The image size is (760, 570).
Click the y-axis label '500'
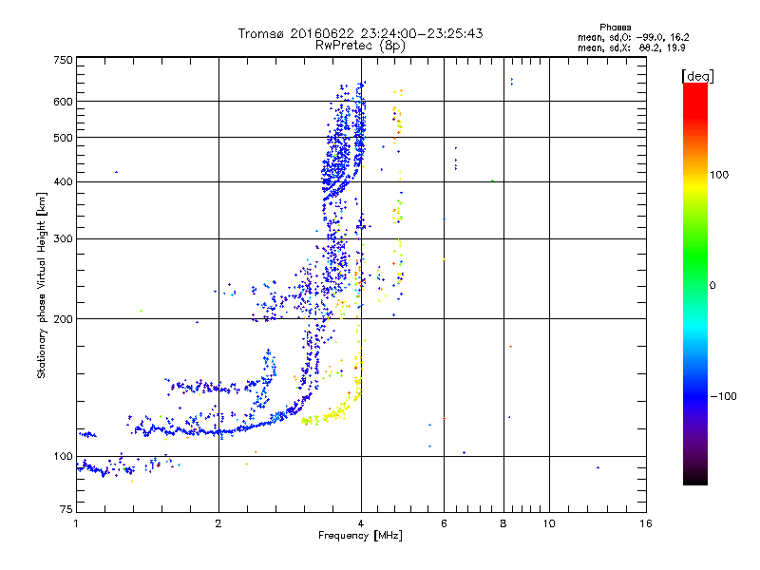[x=63, y=138]
